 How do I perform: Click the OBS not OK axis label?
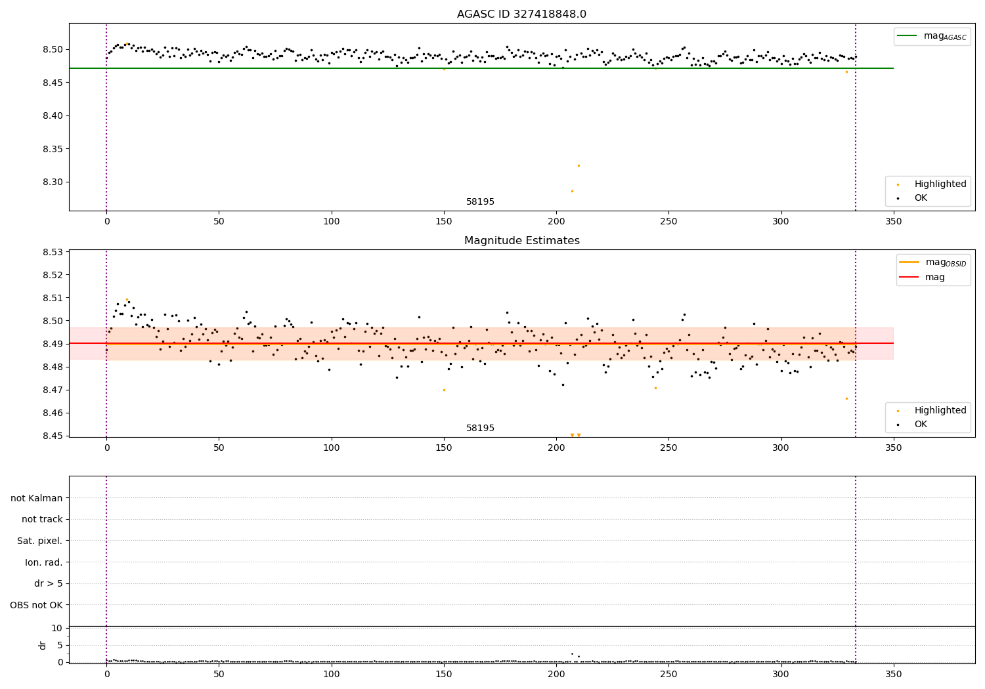tap(37, 605)
